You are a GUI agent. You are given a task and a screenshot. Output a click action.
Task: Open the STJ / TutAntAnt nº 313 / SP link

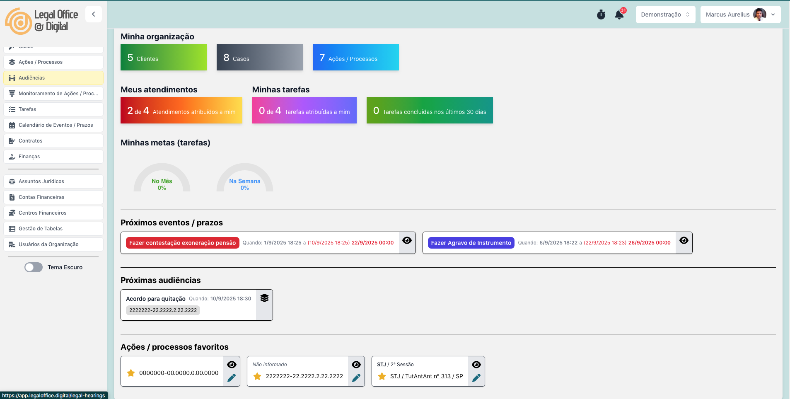click(x=426, y=376)
